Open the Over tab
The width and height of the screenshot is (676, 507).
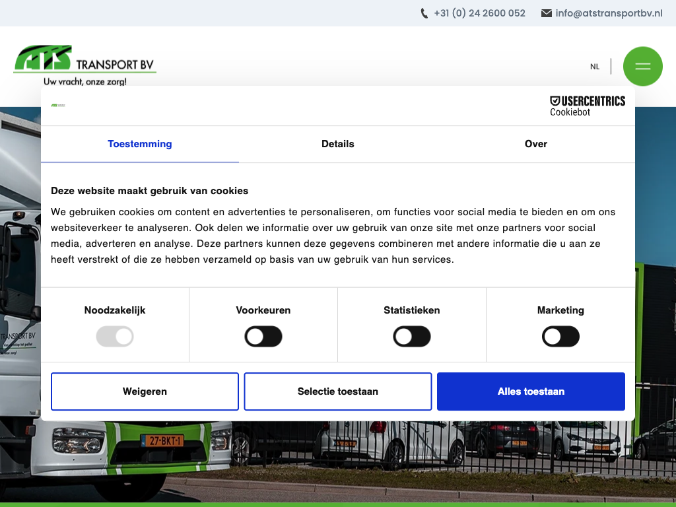coord(536,144)
